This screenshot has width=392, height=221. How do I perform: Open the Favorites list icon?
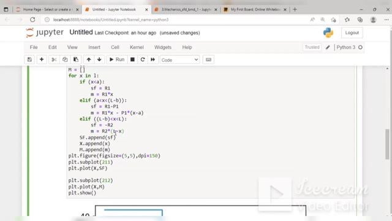tap(347, 20)
